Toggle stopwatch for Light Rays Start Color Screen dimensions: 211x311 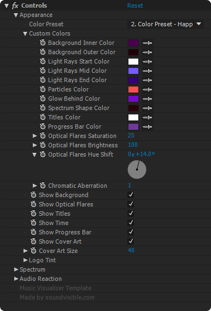click(43, 61)
